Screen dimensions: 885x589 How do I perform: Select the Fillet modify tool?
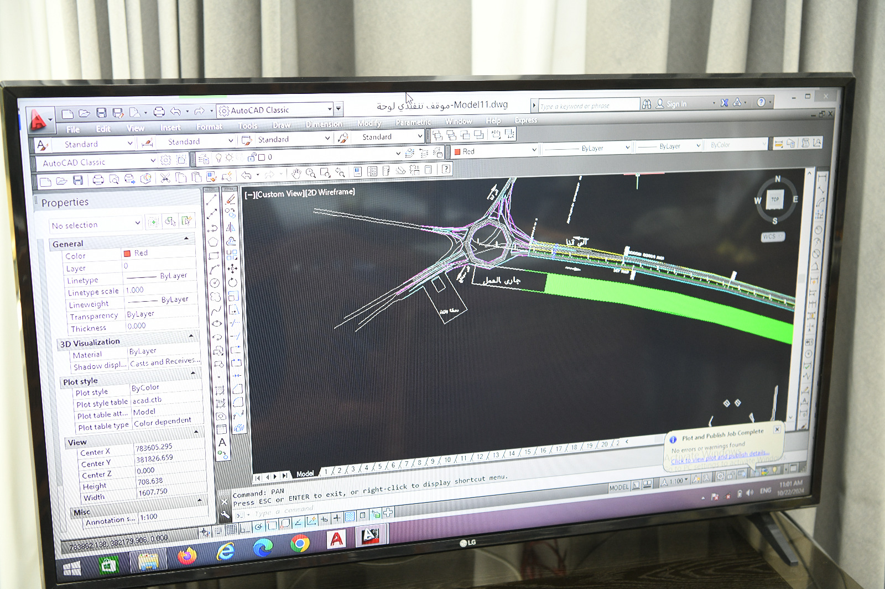238,402
